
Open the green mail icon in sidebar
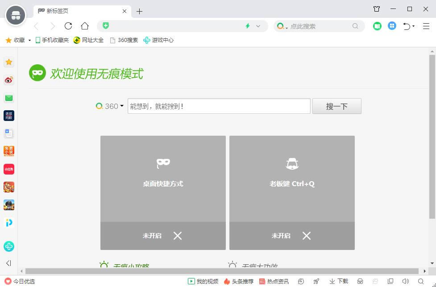(x=9, y=98)
